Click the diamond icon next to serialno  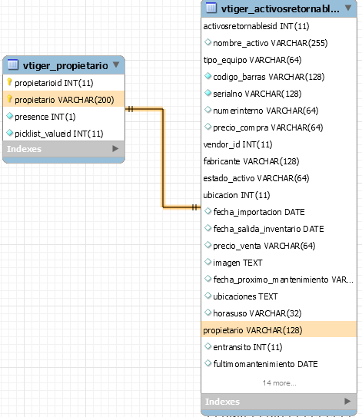[208, 93]
